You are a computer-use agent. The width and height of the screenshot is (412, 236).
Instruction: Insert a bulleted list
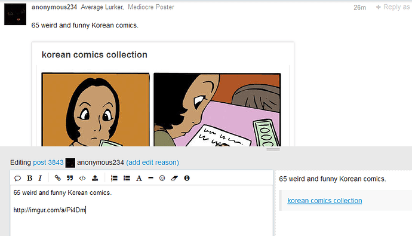click(x=127, y=178)
